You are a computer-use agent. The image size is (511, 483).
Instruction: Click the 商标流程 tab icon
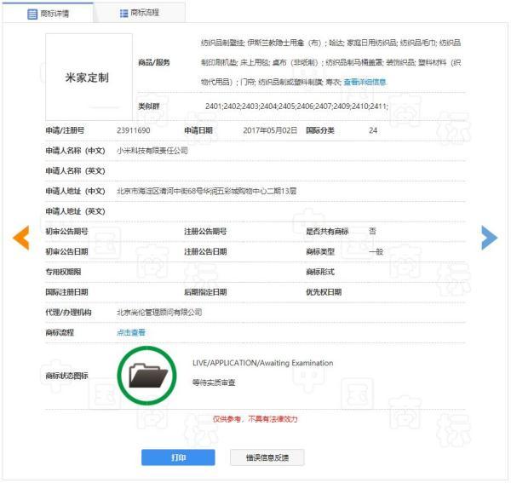pos(123,14)
